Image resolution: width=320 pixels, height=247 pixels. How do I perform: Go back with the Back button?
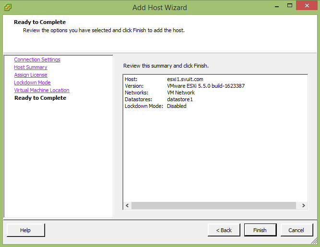[224, 230]
